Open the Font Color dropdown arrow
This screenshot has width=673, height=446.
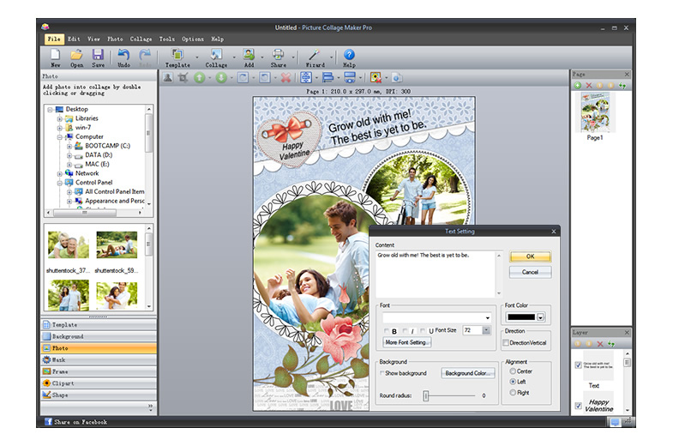541,317
